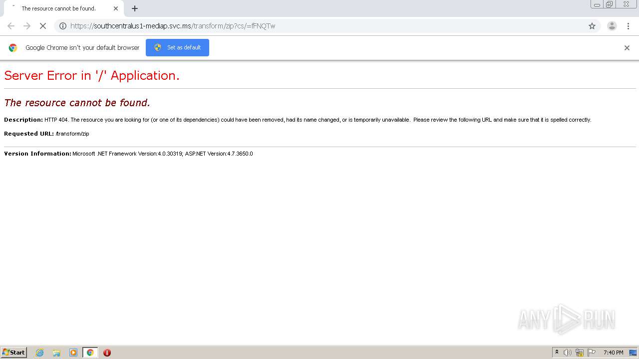Viewport: 639px width, 359px height.
Task: Click the '.NET Framework Version:4.0.30319' text
Action: pos(139,154)
